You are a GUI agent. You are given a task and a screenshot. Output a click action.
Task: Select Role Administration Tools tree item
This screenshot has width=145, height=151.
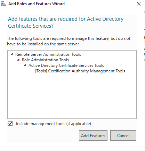(45, 60)
